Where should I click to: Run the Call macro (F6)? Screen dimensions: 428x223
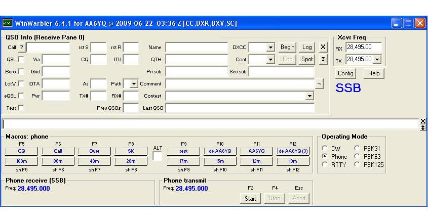pyautogui.click(x=58, y=151)
